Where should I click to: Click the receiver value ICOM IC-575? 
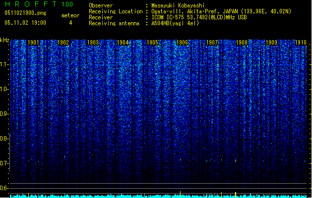168,17
